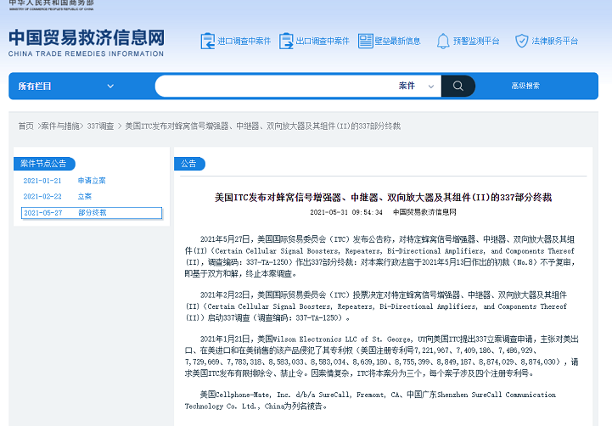
Task: Click the chevron beside 所有栏目
Action: tap(110, 87)
